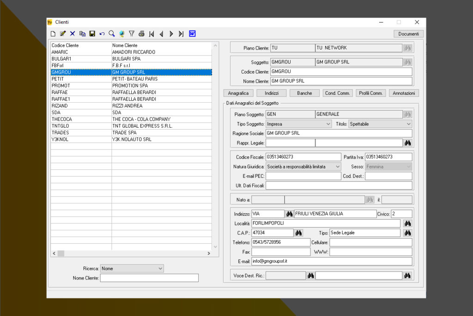
Task: Click the edit pencil toolbar icon
Action: (x=63, y=34)
